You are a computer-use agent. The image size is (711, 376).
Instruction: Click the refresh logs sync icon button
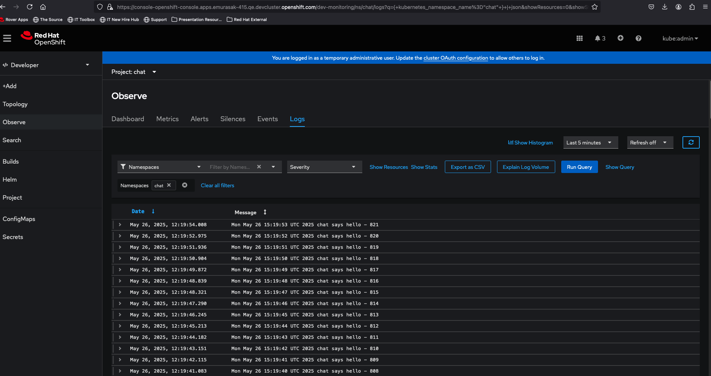click(x=690, y=143)
